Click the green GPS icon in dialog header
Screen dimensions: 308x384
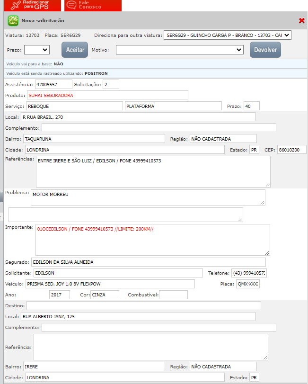click(13, 21)
